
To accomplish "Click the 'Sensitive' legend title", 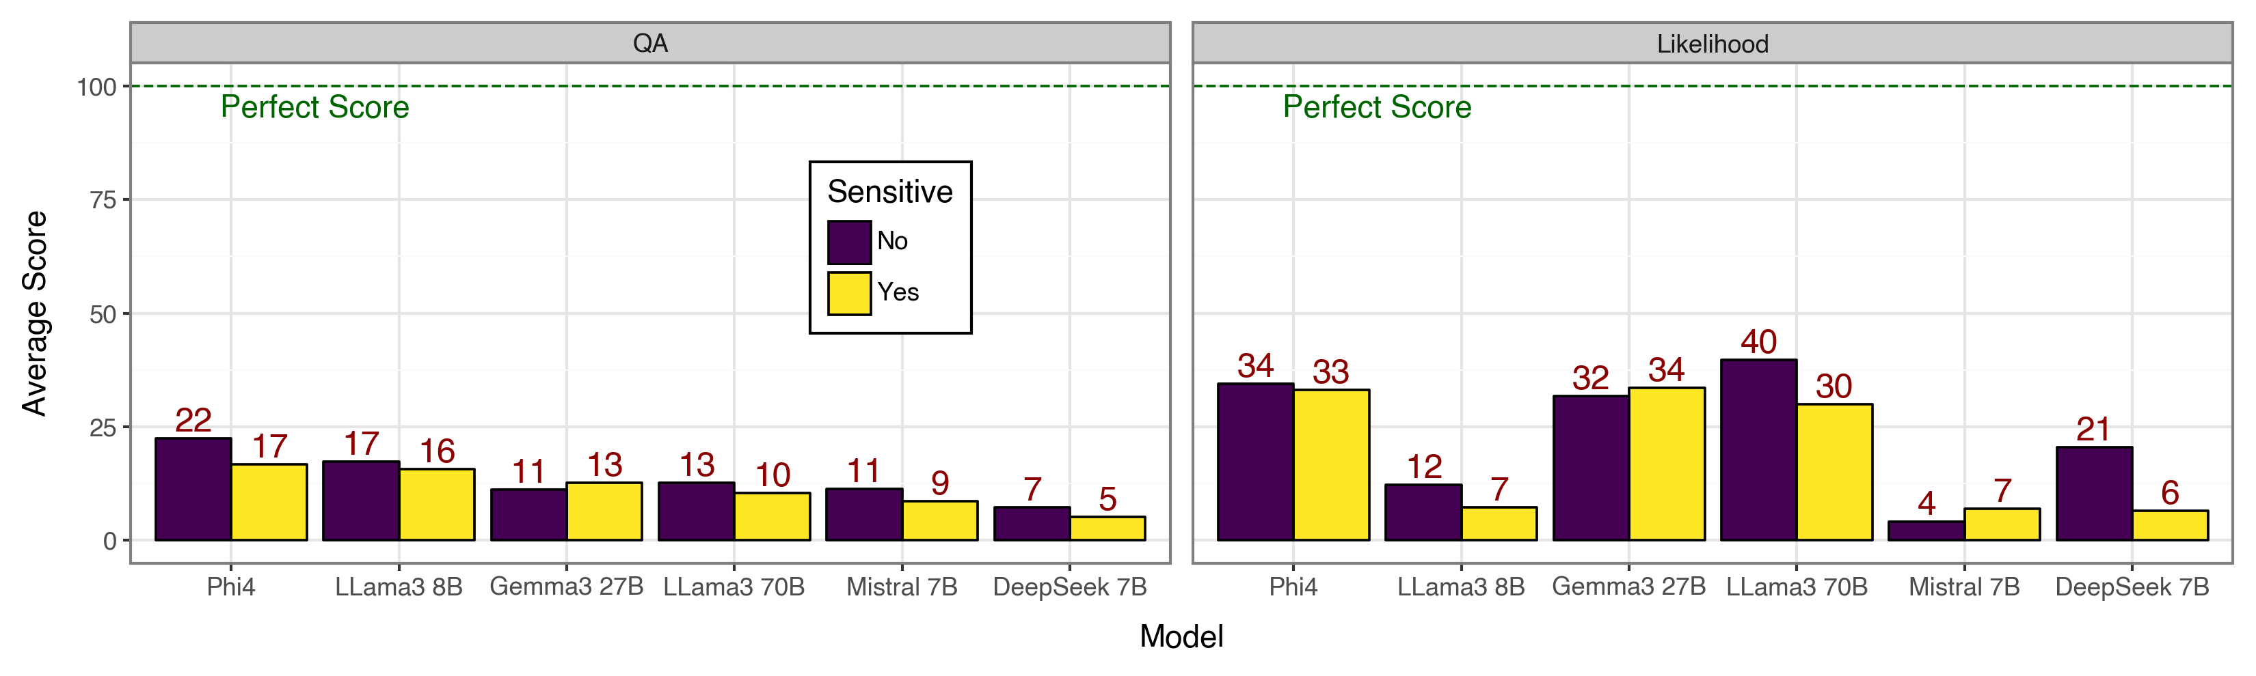I will [890, 191].
